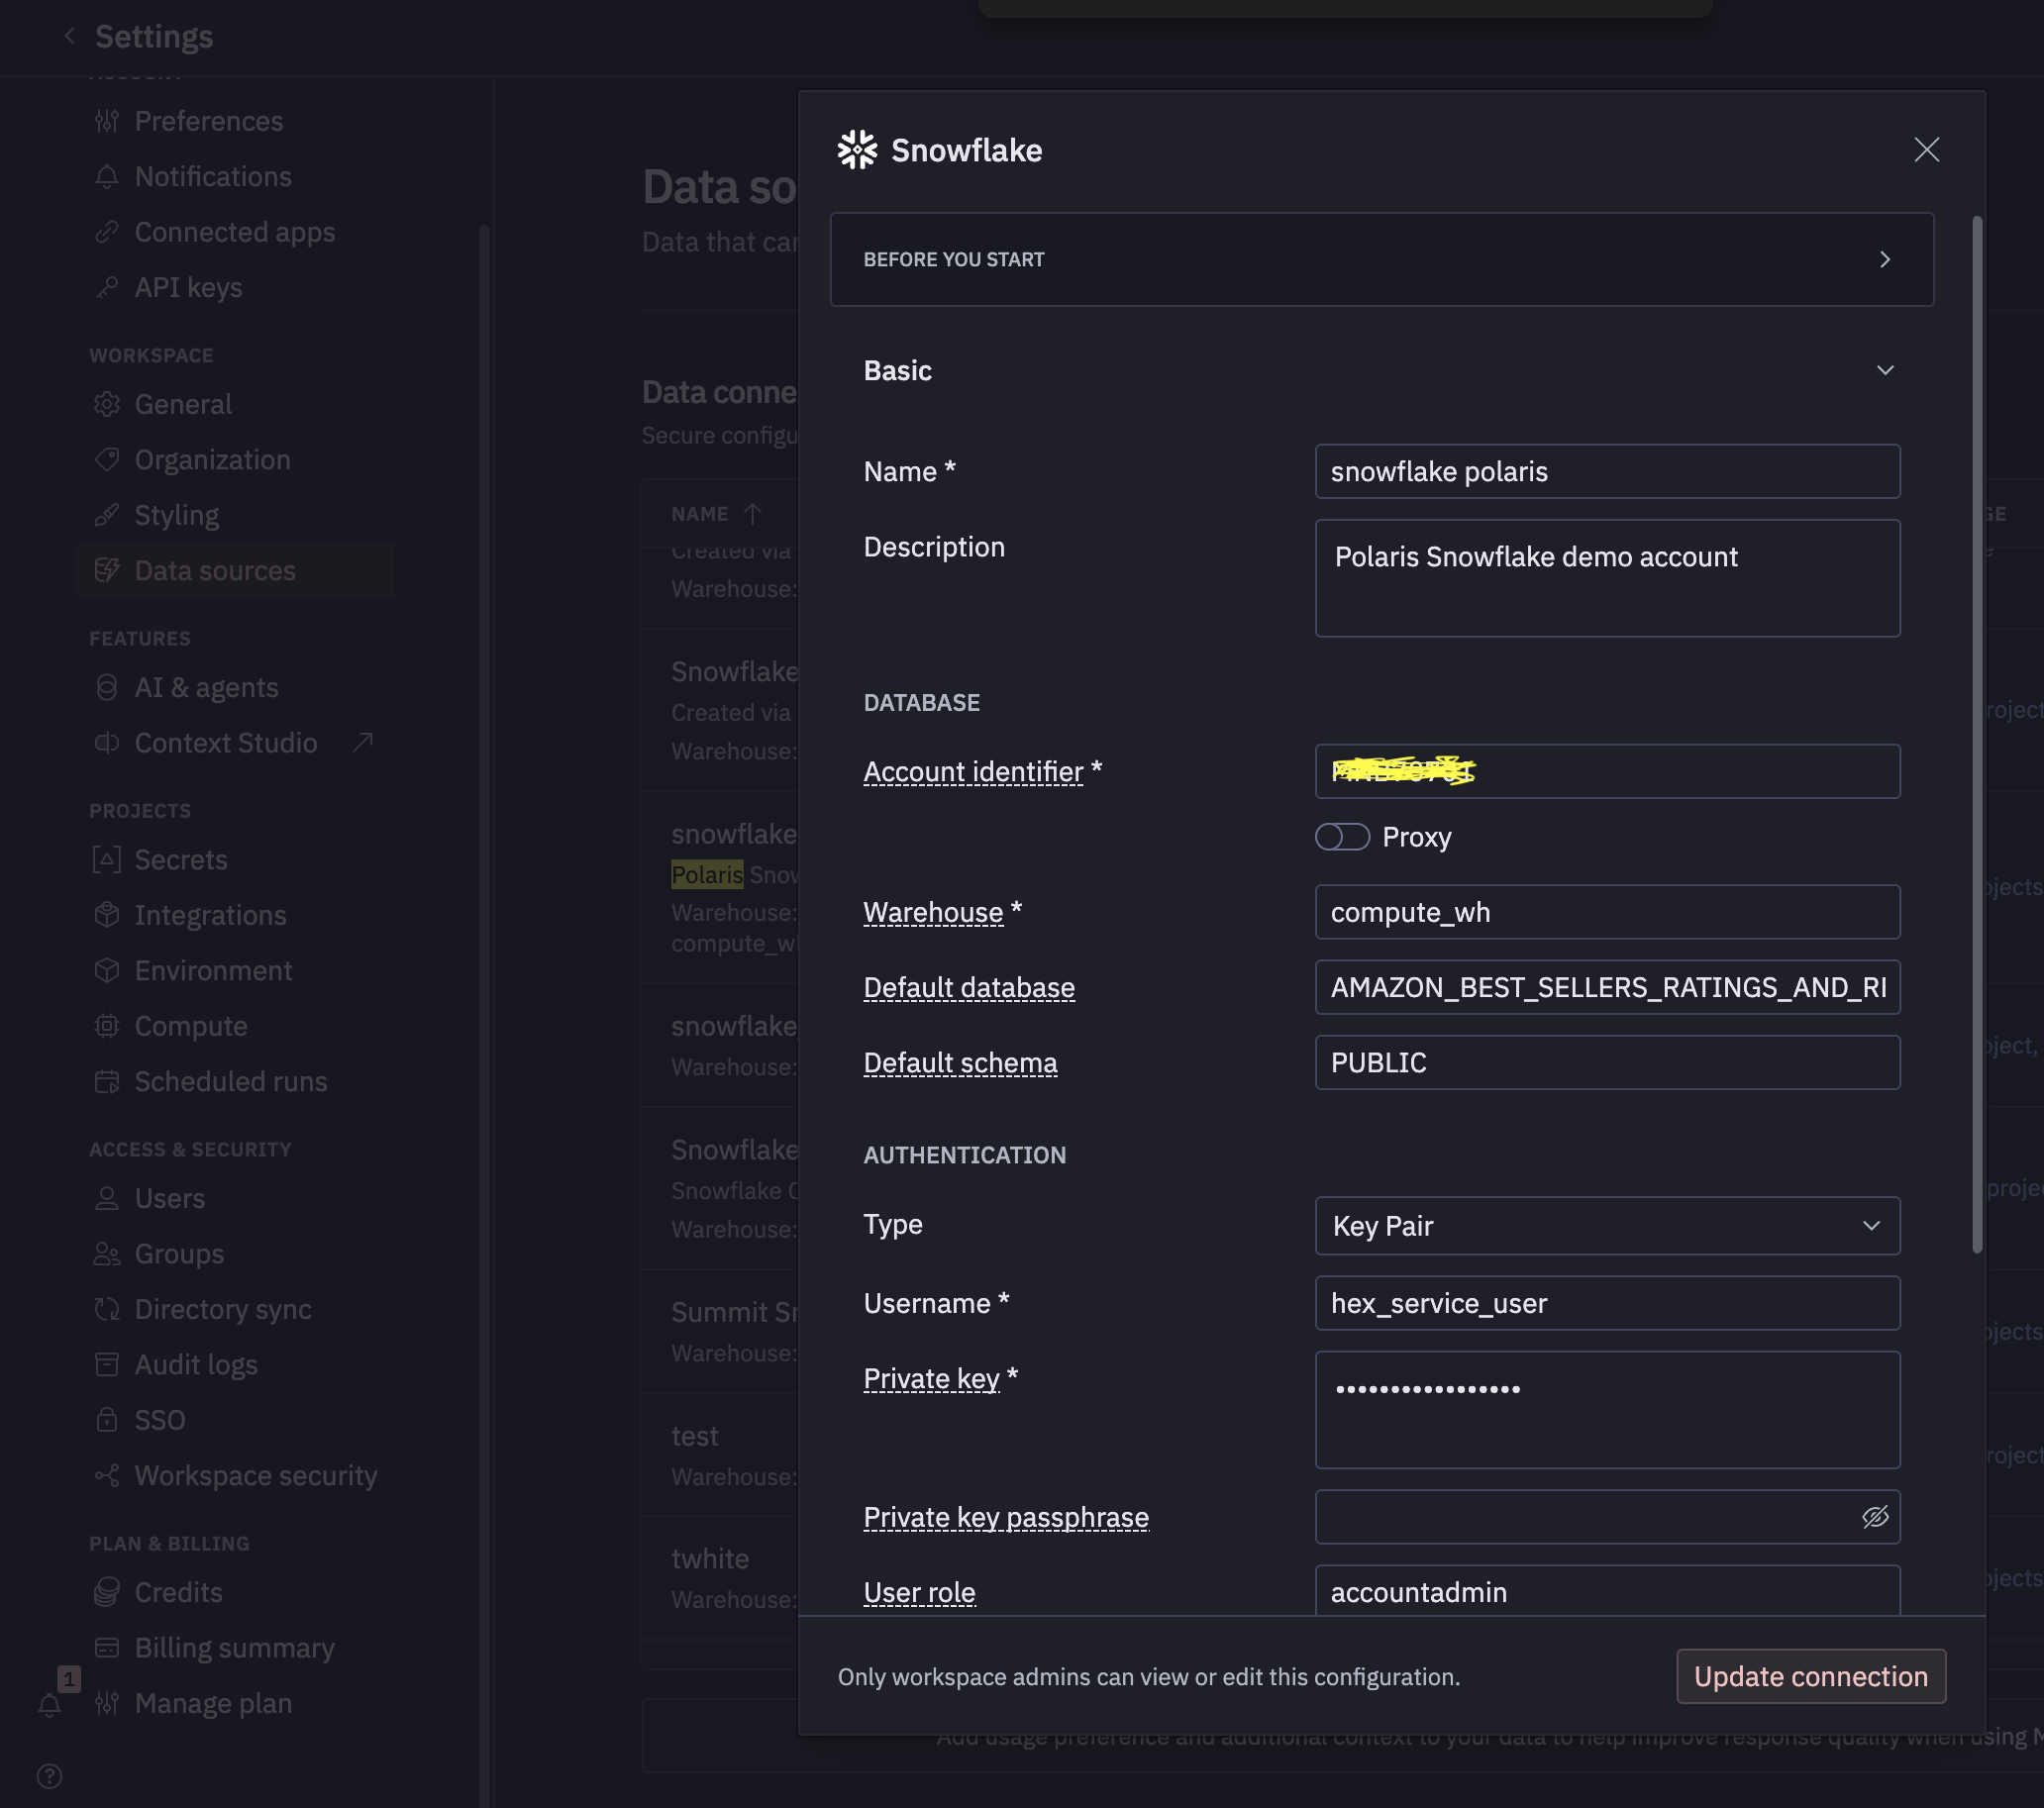
Task: Click the Warehouse field with compute_wh
Action: (1607, 912)
